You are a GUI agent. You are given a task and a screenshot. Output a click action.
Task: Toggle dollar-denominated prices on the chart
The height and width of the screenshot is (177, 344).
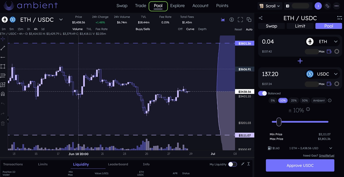[x=231, y=19]
